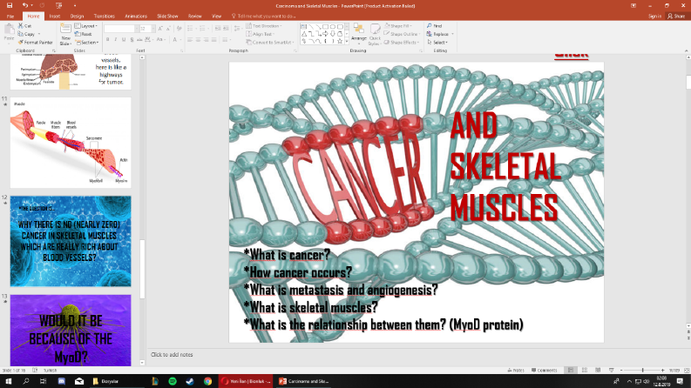Toggle text shadow

132,40
